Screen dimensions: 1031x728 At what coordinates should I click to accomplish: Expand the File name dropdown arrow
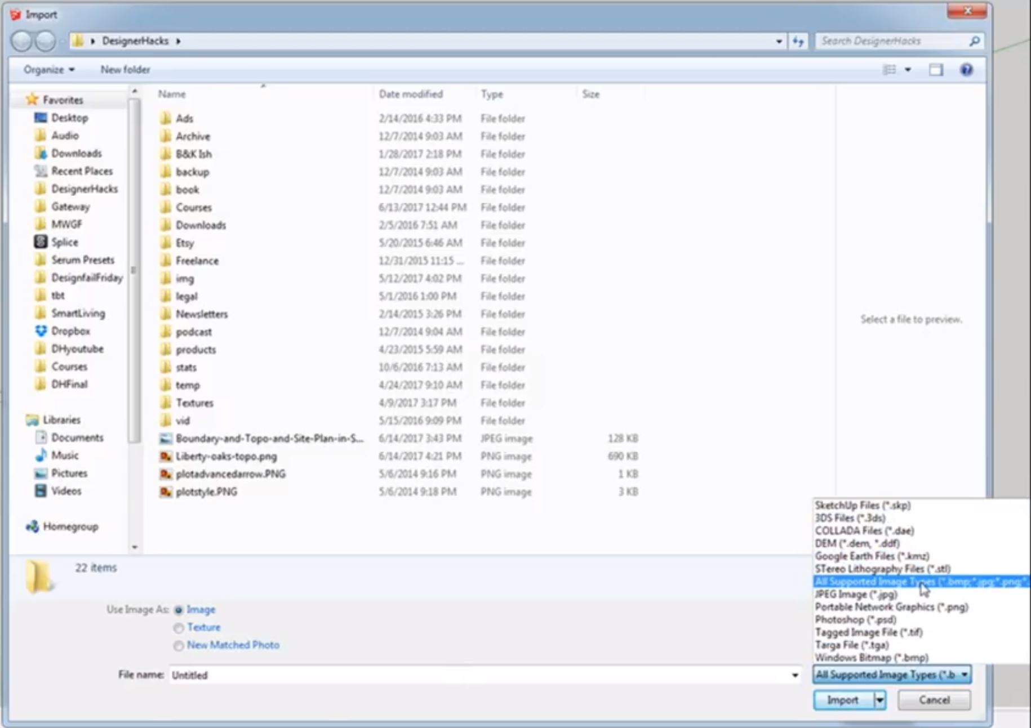795,675
